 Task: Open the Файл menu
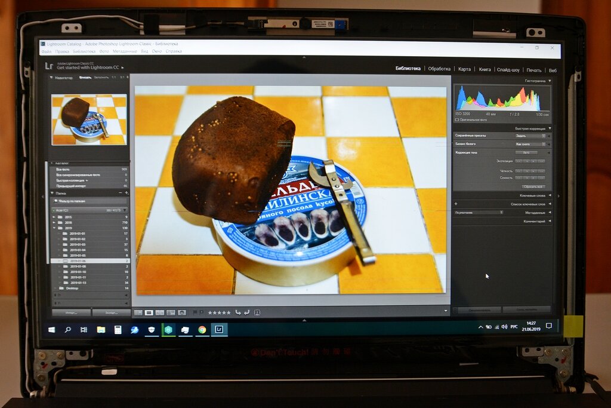pyautogui.click(x=47, y=51)
